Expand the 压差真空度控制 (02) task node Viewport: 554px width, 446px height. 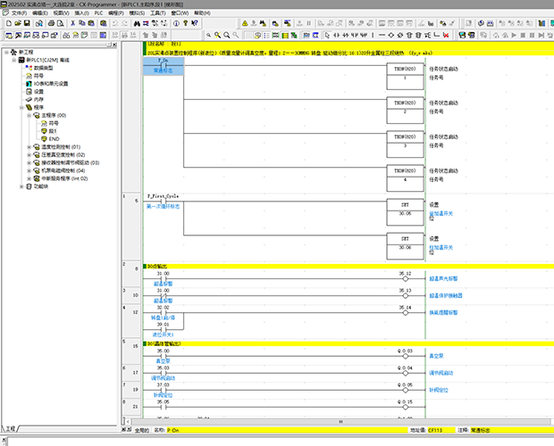29,155
